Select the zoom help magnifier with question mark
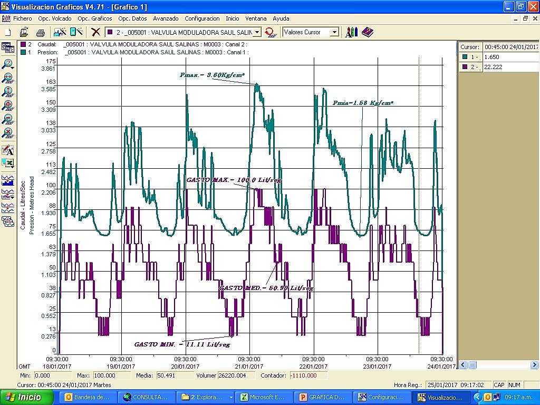Screen dimensions: 540x405 click(x=8, y=64)
